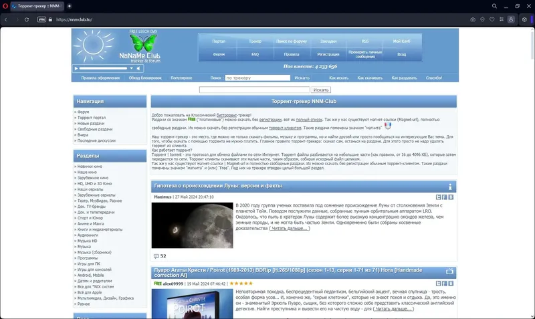Click the Обход блокировок link
The image size is (535, 319).
coord(145,78)
